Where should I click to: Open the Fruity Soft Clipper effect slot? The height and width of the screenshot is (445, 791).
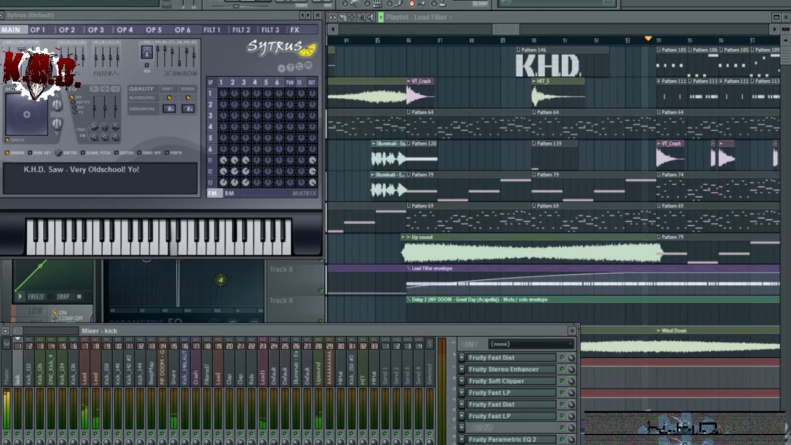(x=511, y=381)
